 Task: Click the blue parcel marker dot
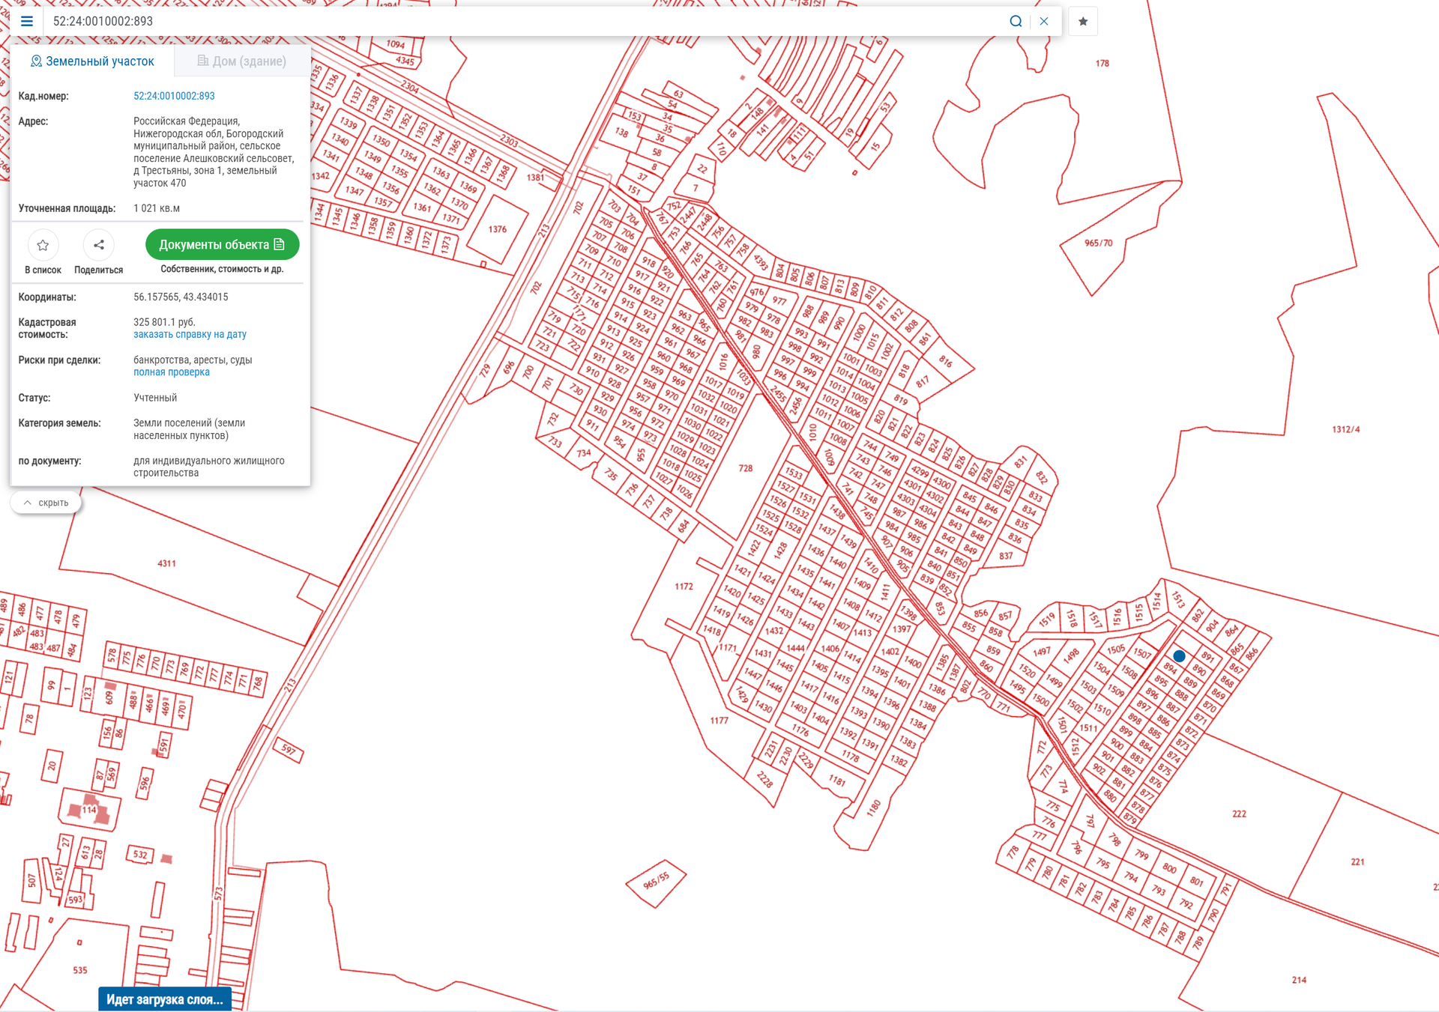1179,656
